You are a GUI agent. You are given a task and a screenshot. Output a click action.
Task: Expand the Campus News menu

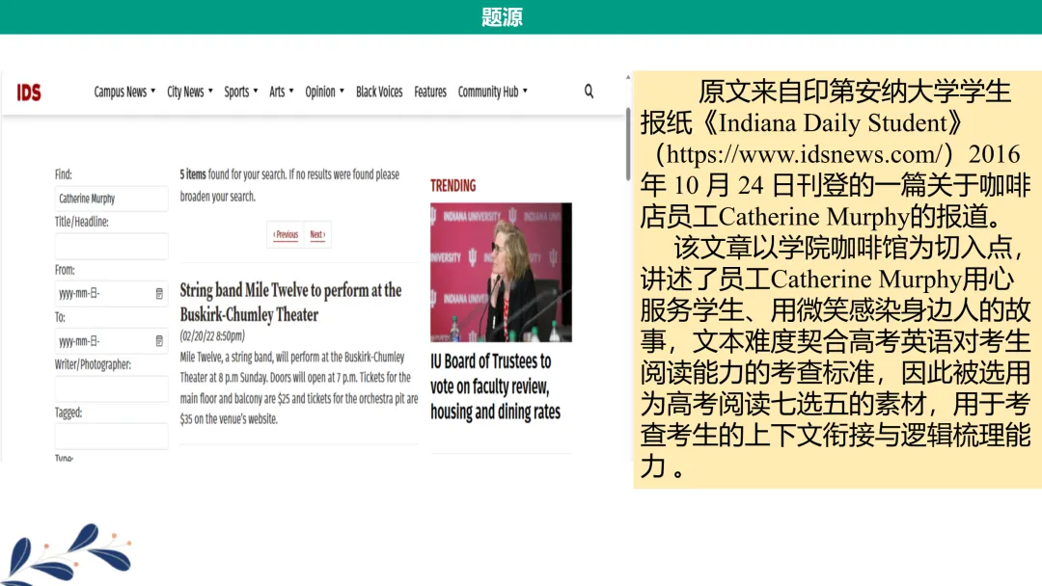(124, 92)
